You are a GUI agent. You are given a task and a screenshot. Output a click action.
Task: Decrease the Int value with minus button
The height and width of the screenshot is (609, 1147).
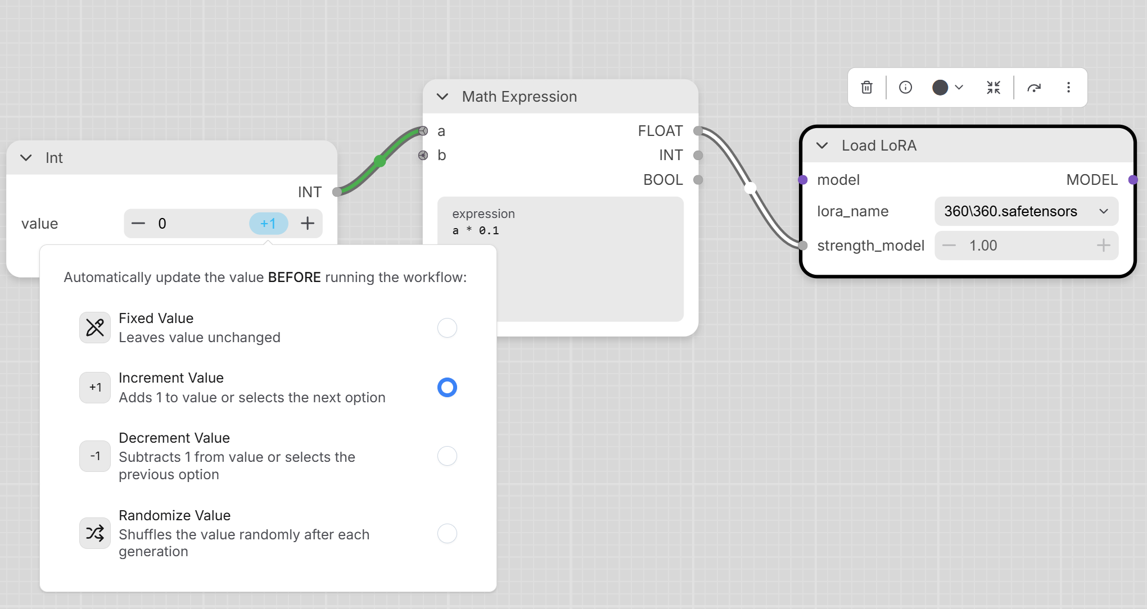tap(138, 224)
